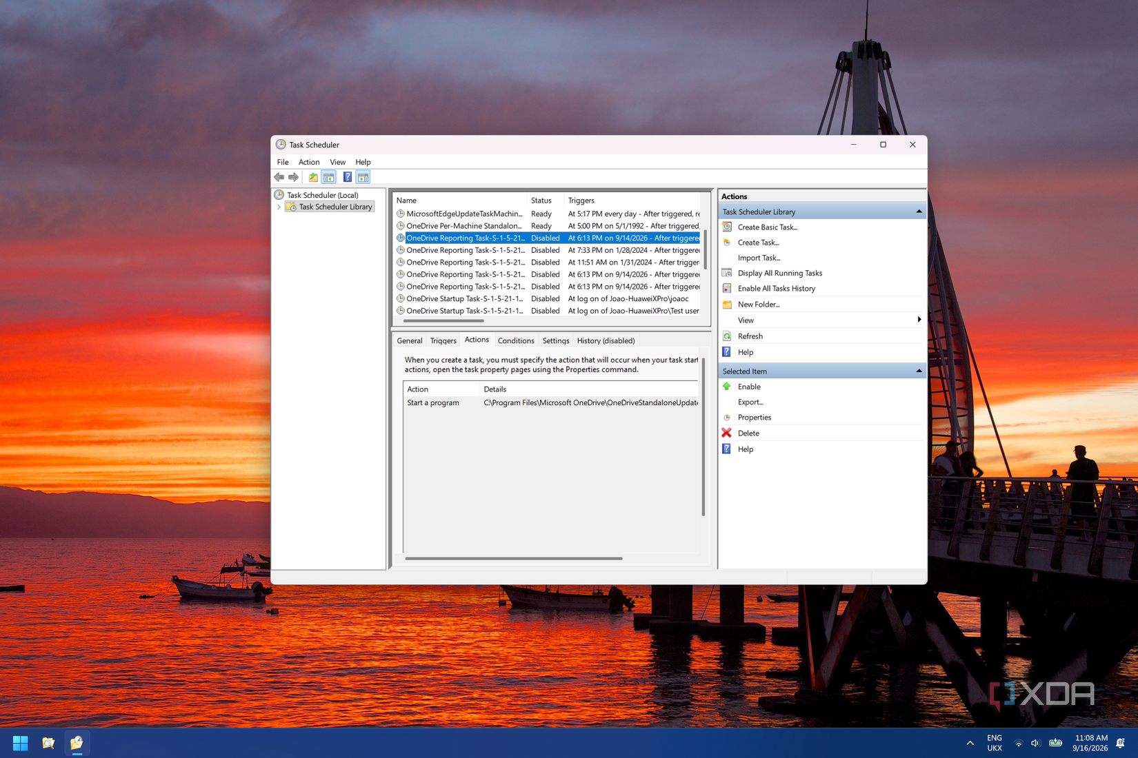Switch to the Conditions tab
This screenshot has height=758, width=1138.
516,340
